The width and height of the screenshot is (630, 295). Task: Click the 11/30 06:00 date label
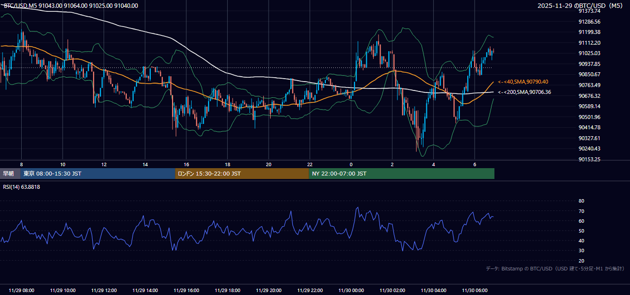[474, 290]
